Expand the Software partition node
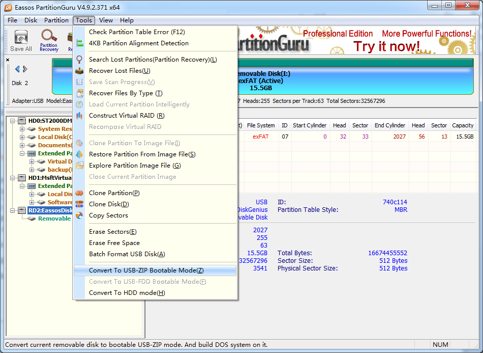 coord(32,202)
